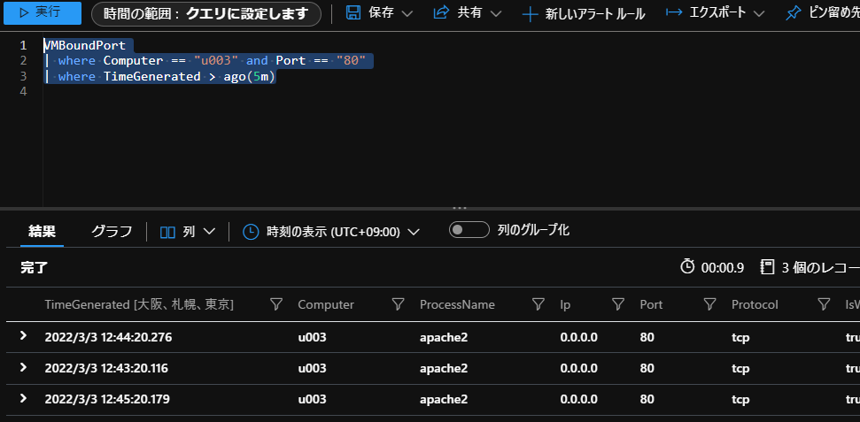Open the 時間の範囲 time range selector
Screen dimensions: 860x422
[x=206, y=13]
